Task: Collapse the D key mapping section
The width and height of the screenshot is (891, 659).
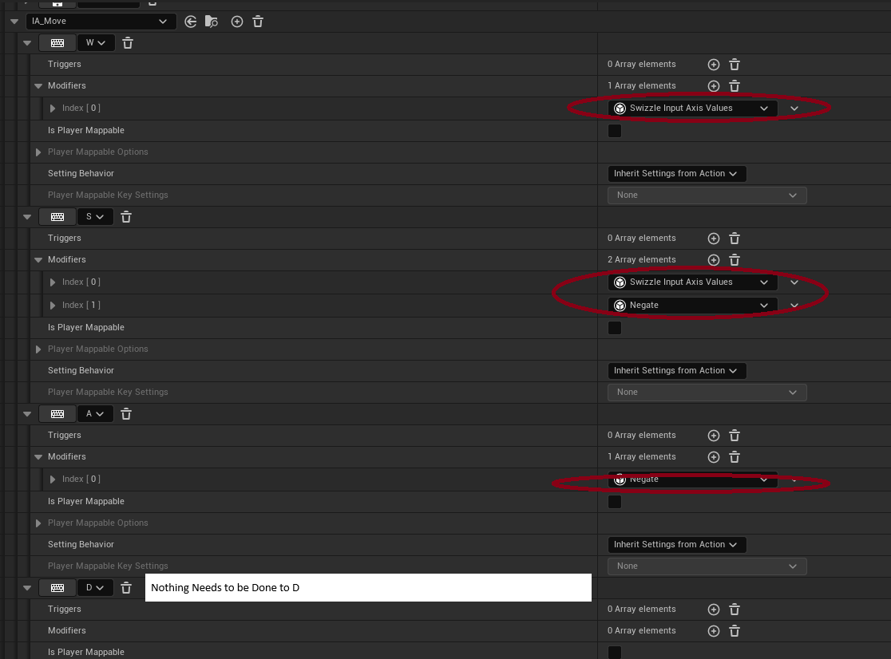Action: coord(26,587)
